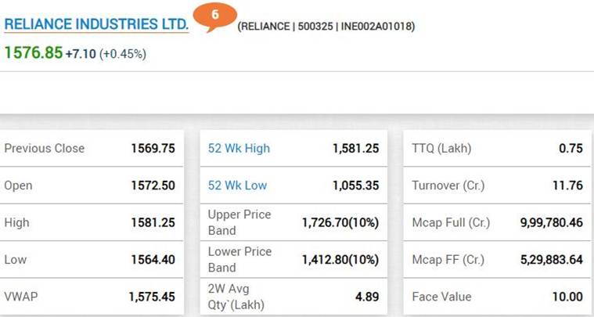Click the current price 1576.85
594x317 pixels.
[x=33, y=52]
